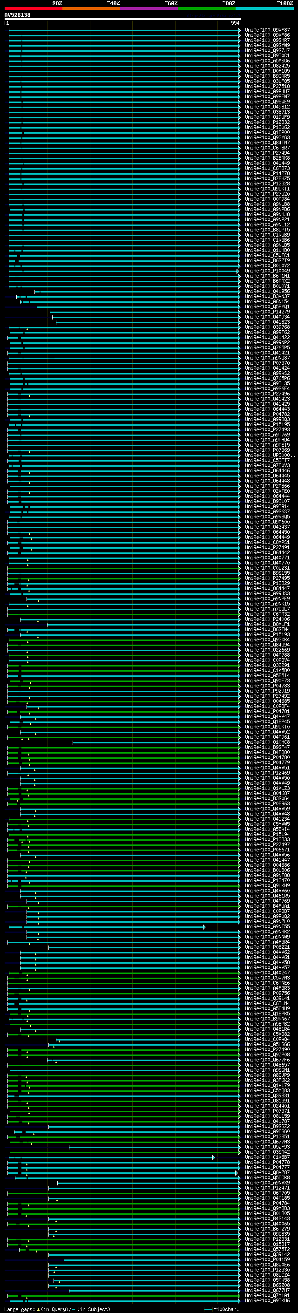This screenshot has width=298, height=1313.
Task: Select label UniRef100_P12471
Action: [267, 1188]
